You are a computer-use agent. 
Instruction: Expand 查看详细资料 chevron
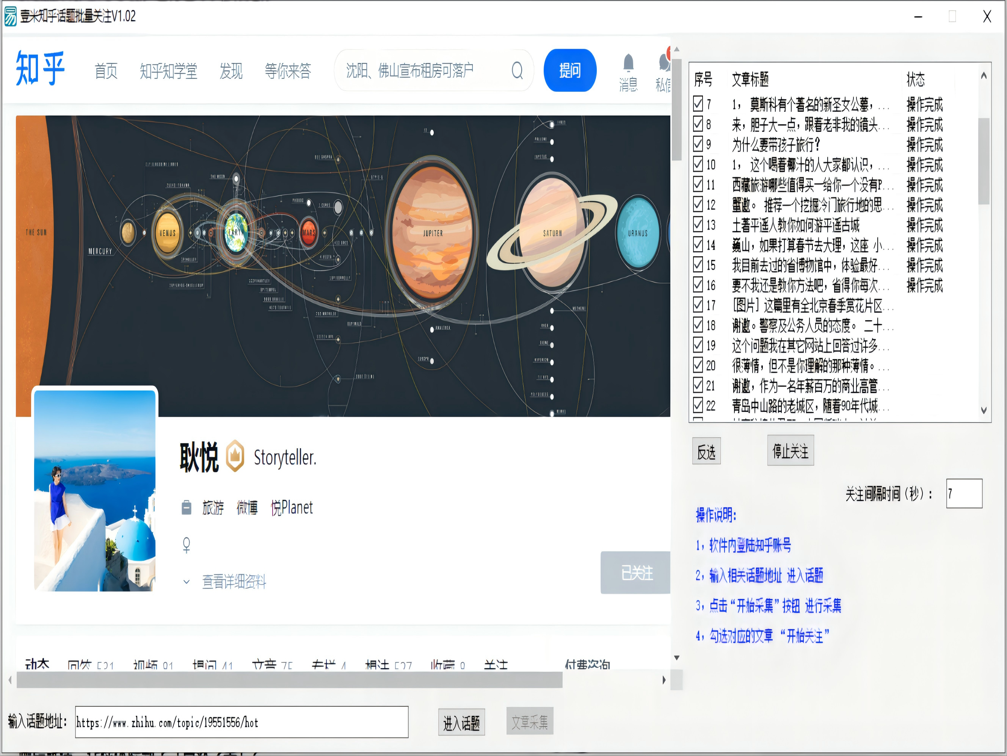tap(186, 582)
